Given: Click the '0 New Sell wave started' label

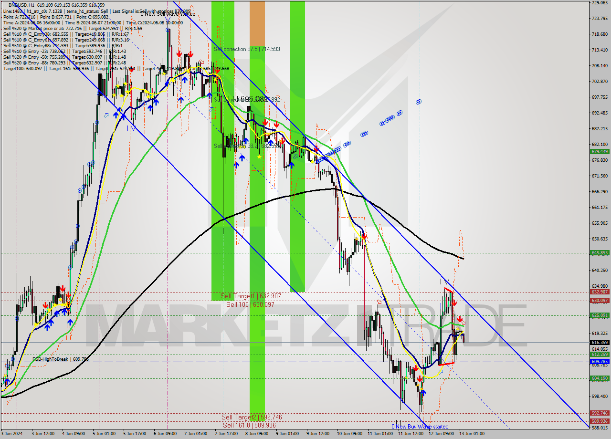Looking at the screenshot, I should pos(168,14).
